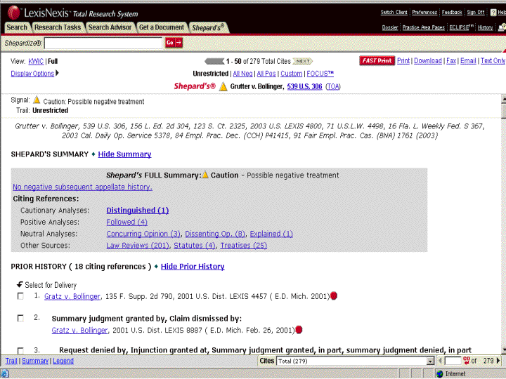Click the Switch Client link
The height and width of the screenshot is (379, 506).
tap(394, 12)
